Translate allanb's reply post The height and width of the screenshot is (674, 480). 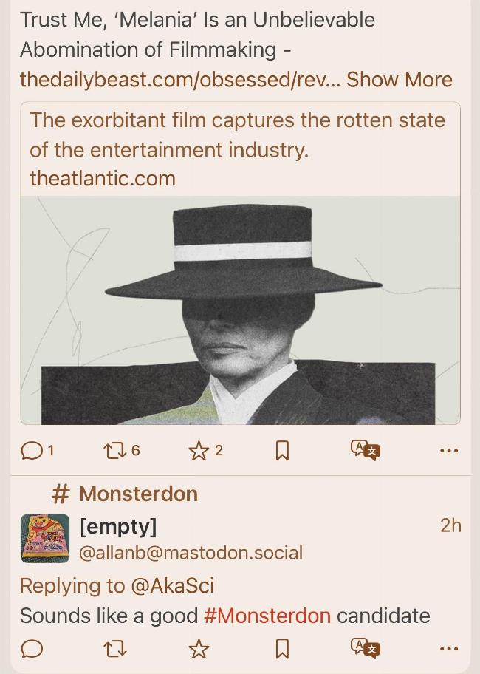(366, 648)
